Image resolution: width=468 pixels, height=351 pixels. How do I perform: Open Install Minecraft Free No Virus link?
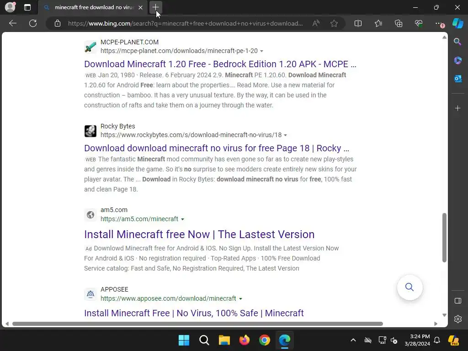[194, 313]
